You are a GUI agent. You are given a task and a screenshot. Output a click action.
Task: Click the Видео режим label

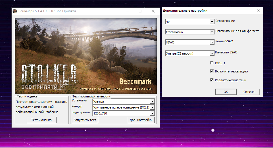click(81, 112)
